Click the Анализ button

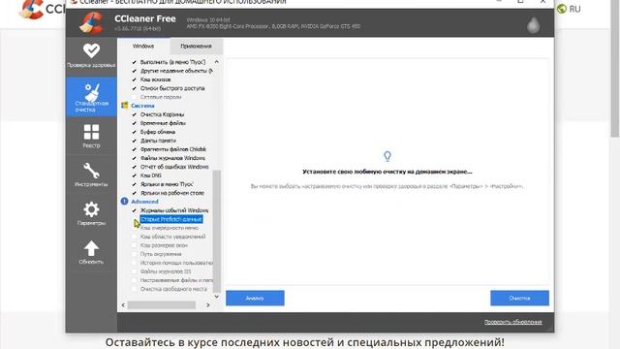[255, 298]
